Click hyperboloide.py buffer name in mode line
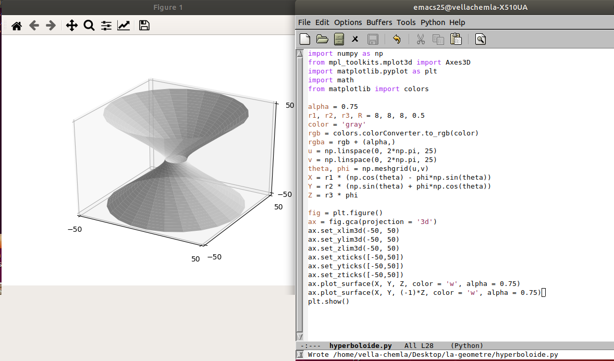Image resolution: width=614 pixels, height=361 pixels. (360, 345)
